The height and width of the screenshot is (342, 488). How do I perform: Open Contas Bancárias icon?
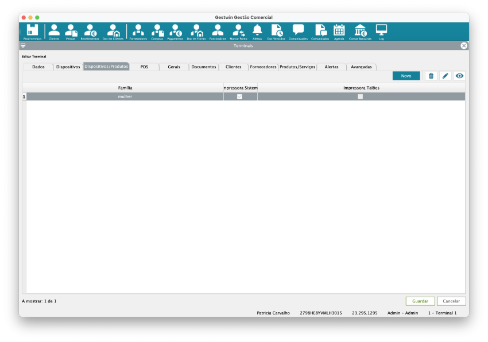point(360,31)
